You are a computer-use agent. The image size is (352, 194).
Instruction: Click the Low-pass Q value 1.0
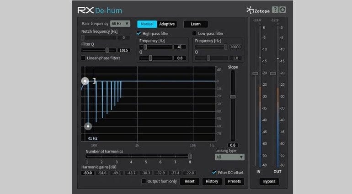click(235, 58)
